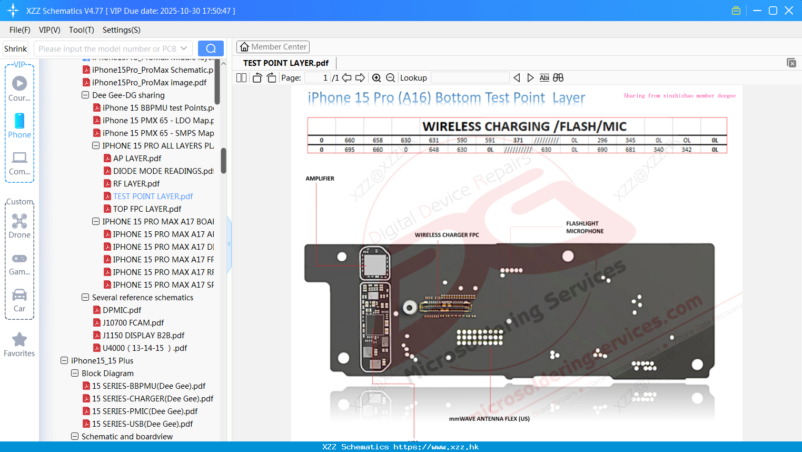Collapse IPHONE 15 PRO MAX A17 BOARD folder

point(96,222)
